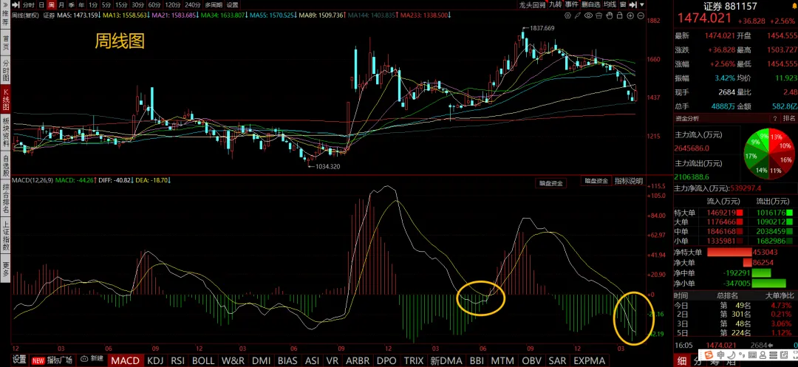The width and height of the screenshot is (798, 367).
Task: Select the weekly 周 period tab
Action: coord(51,5)
